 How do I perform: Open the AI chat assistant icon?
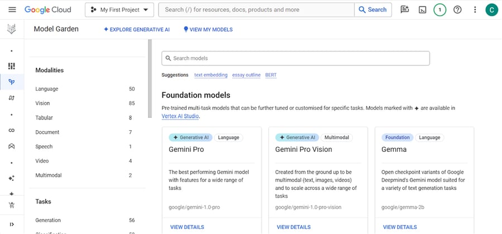(x=405, y=9)
